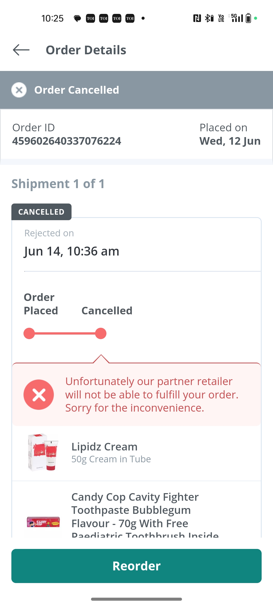Tap the chat notification icon in status bar
The image size is (273, 606).
(x=77, y=18)
